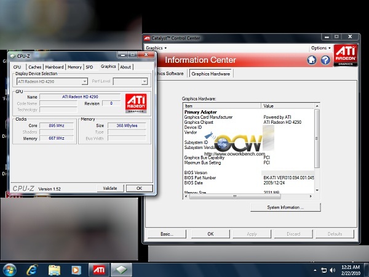
Task: Switch to the Mainboard tab in CPU-Z
Action: [x=54, y=67]
